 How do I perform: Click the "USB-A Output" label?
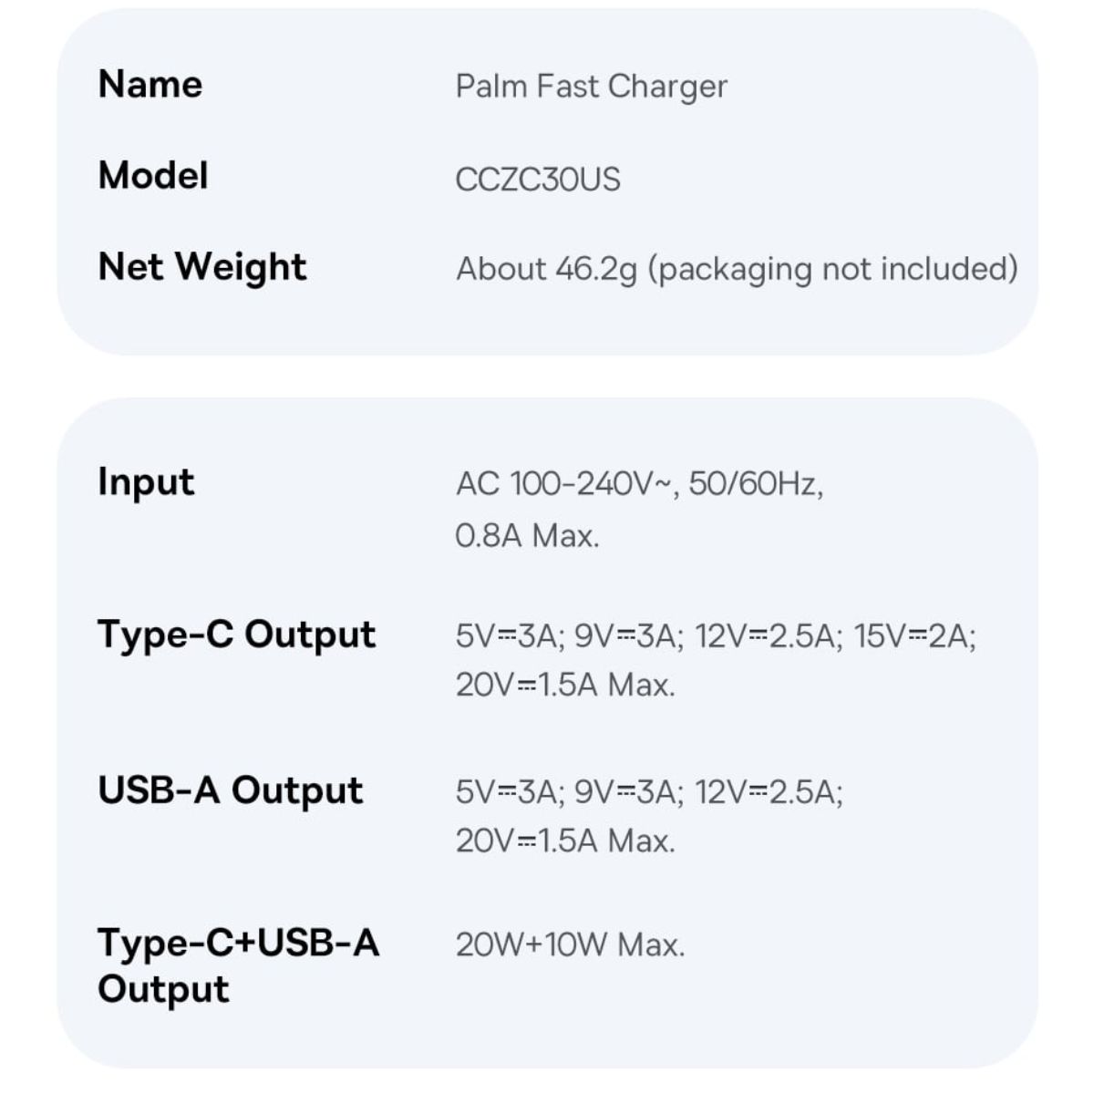(230, 790)
